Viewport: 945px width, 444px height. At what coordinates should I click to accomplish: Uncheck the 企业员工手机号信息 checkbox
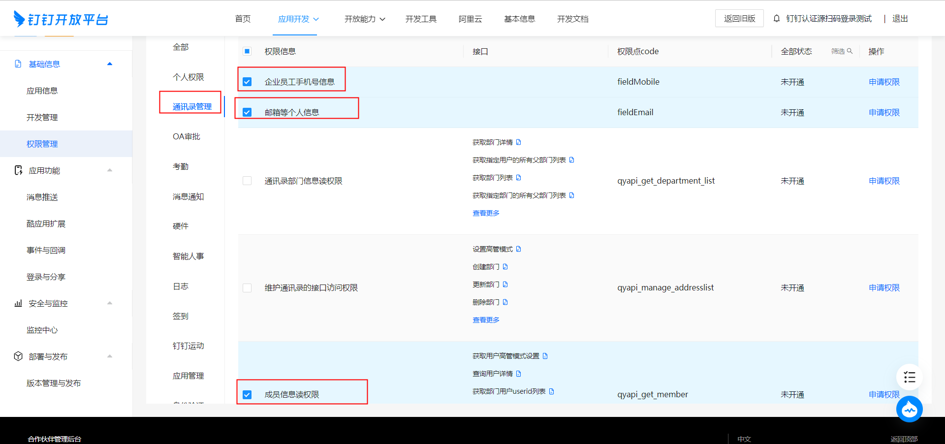pos(247,82)
